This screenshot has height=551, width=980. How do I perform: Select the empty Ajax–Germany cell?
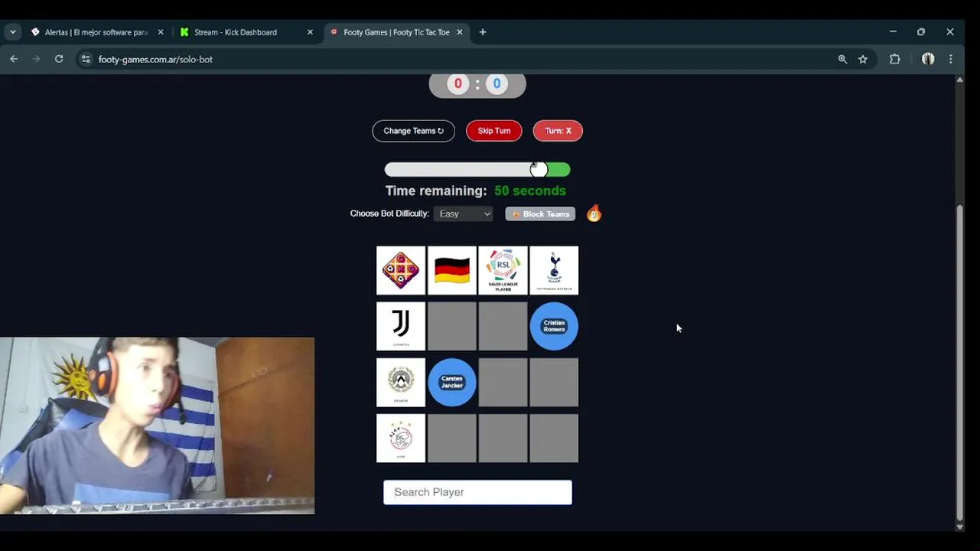(x=451, y=438)
